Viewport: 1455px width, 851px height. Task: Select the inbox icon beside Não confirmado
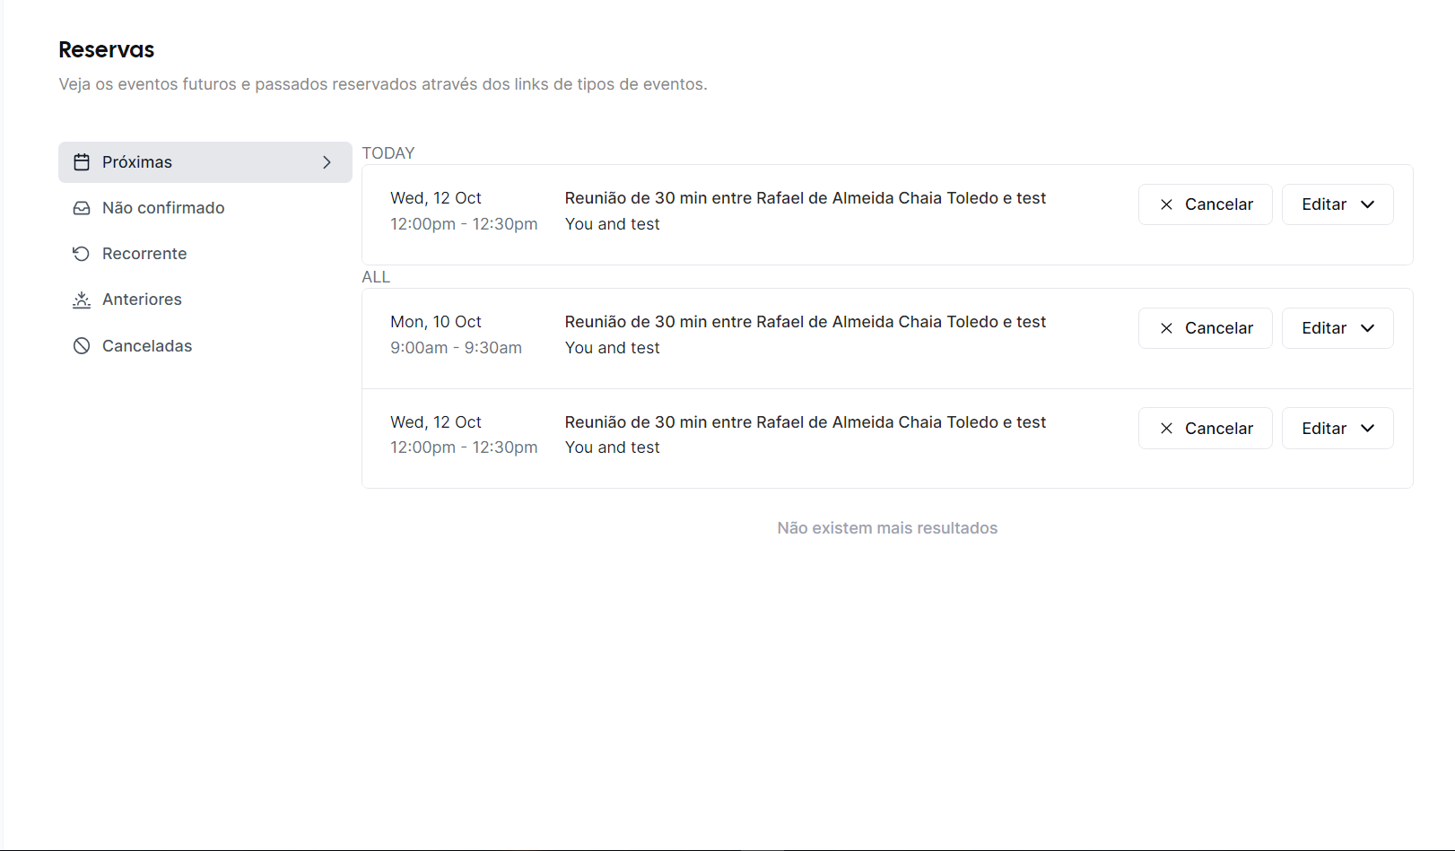[82, 207]
